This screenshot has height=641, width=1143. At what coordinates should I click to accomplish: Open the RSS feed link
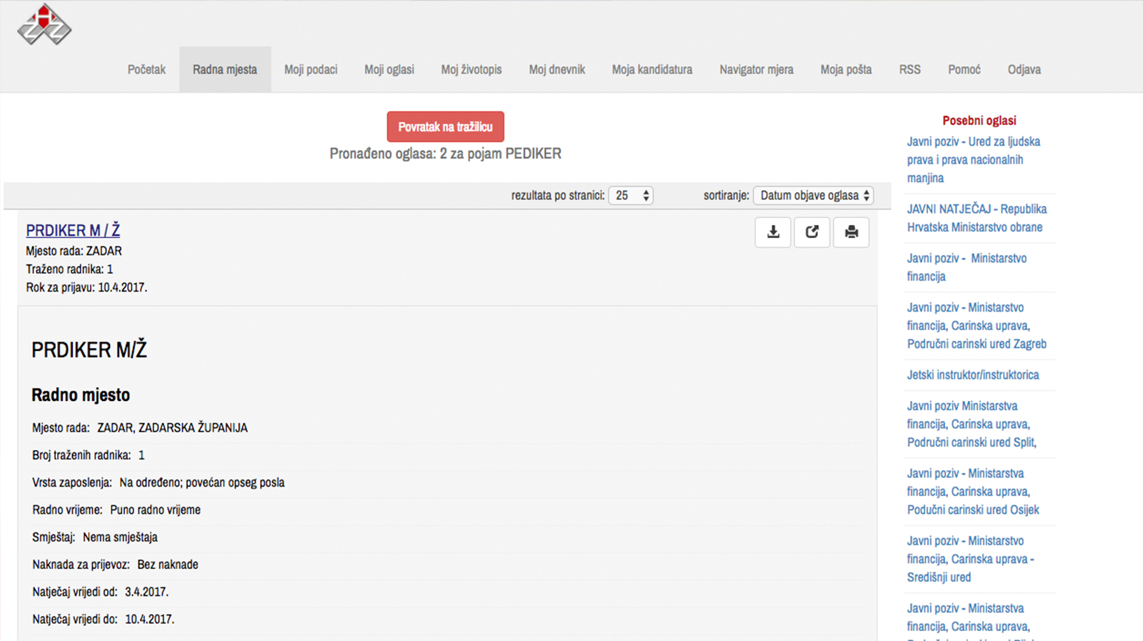[909, 70]
